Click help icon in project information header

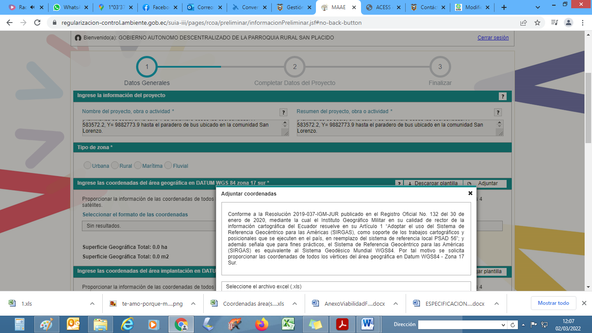pos(502,96)
